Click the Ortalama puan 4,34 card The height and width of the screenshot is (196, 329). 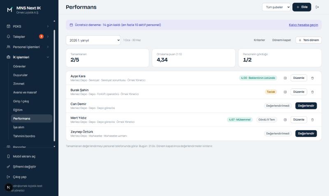tap(194, 58)
